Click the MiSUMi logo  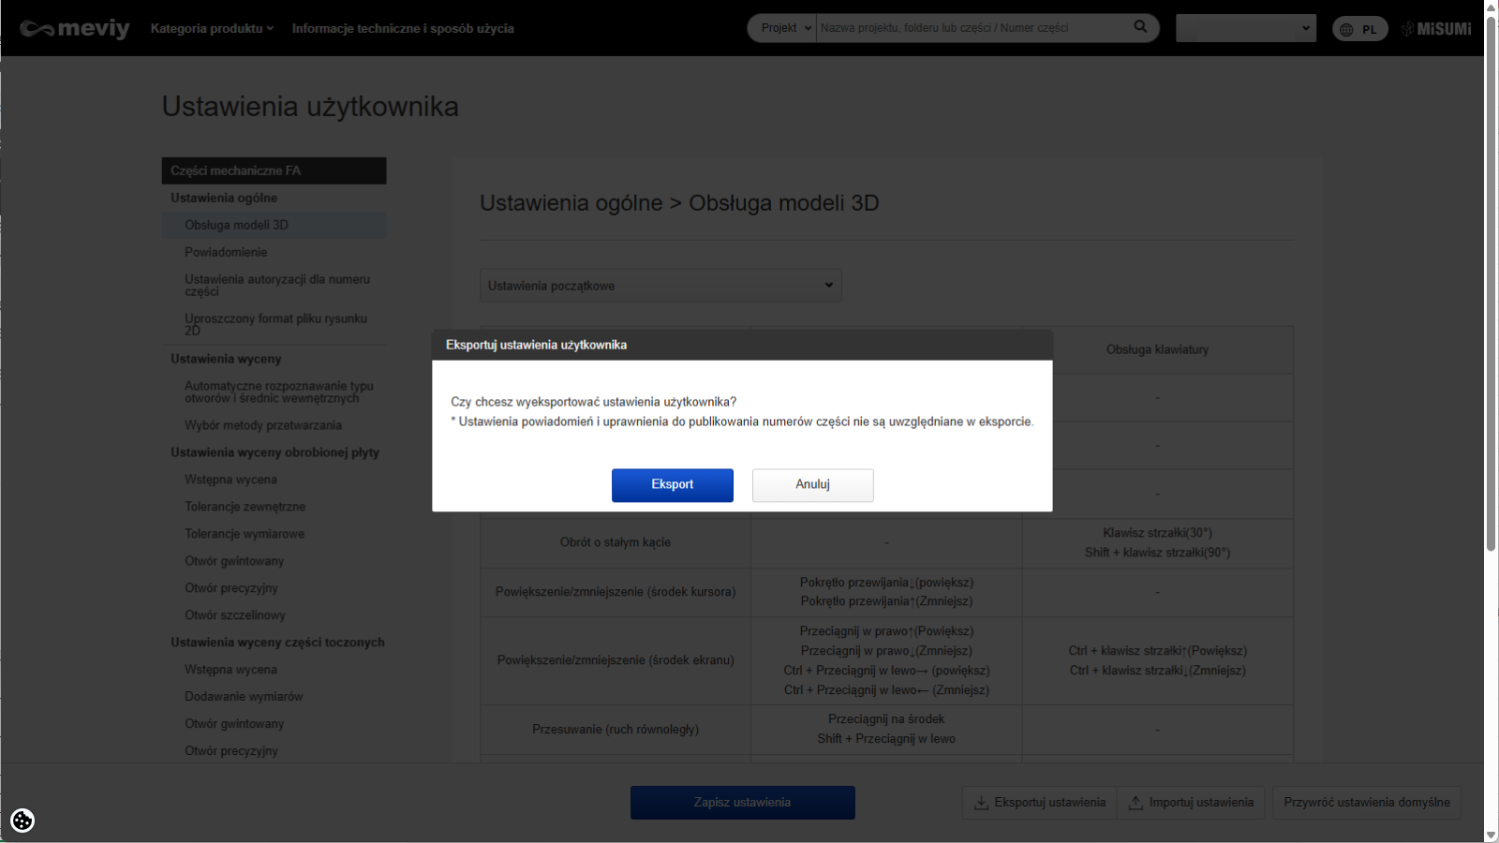[x=1436, y=29]
